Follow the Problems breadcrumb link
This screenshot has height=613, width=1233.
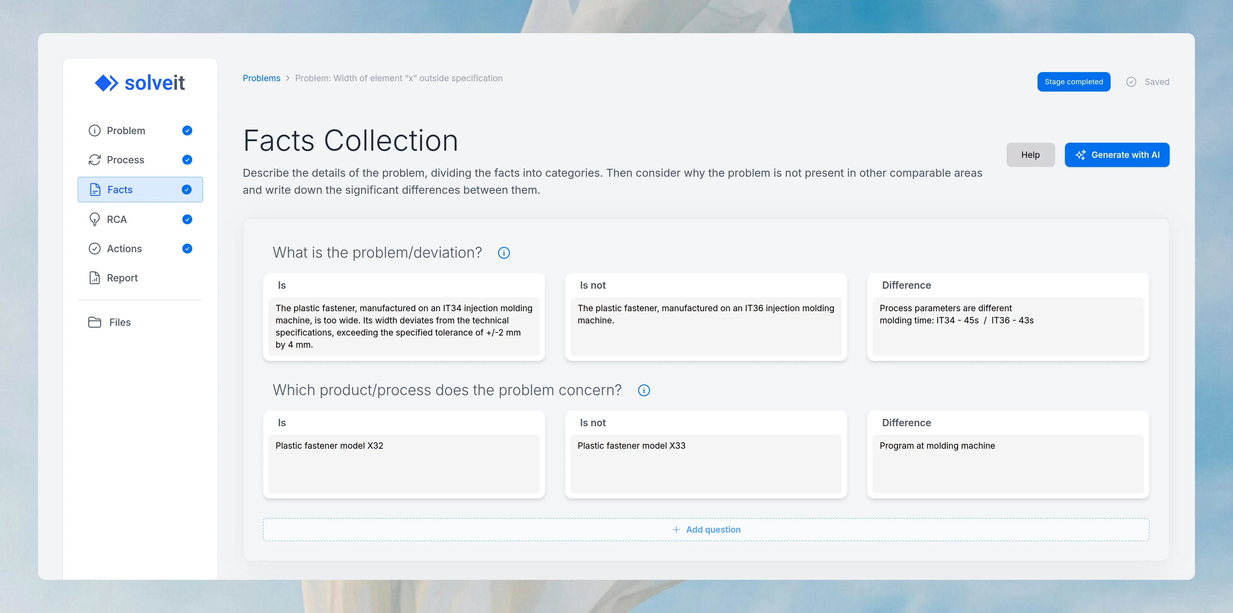pyautogui.click(x=261, y=78)
